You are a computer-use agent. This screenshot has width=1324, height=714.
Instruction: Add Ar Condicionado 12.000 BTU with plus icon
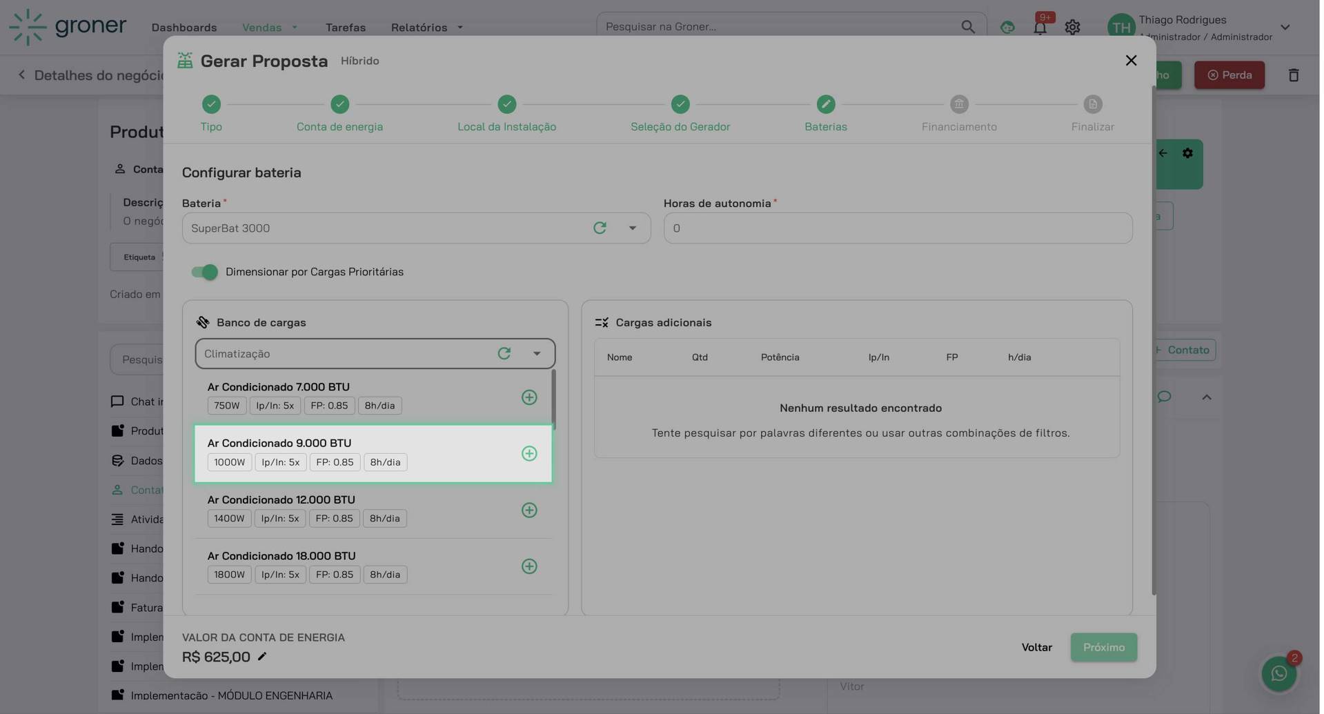pyautogui.click(x=528, y=510)
